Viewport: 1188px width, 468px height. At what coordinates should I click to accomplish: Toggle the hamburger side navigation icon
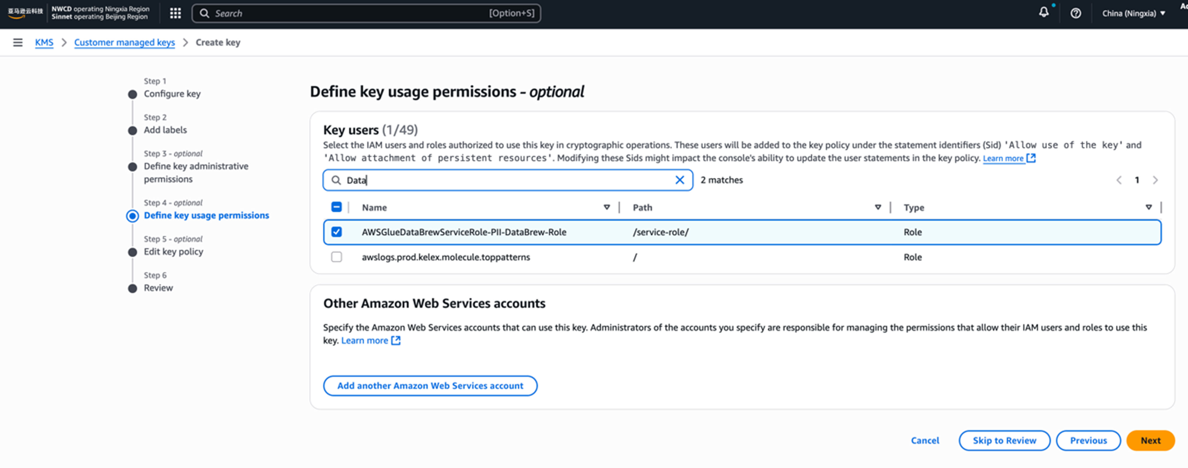click(x=18, y=42)
